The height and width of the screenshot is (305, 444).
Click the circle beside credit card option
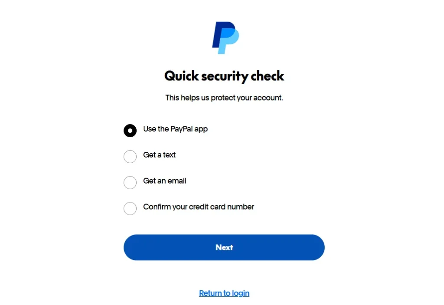130,209
